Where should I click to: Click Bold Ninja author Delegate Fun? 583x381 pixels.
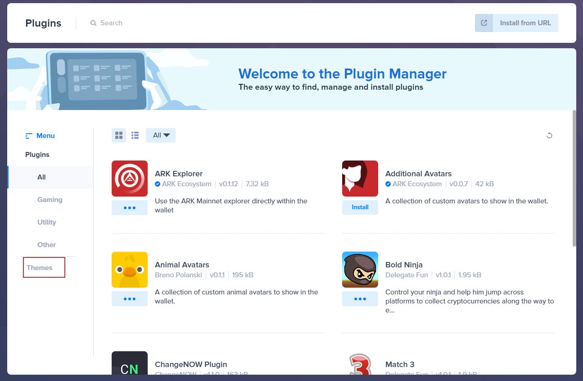pyautogui.click(x=407, y=275)
